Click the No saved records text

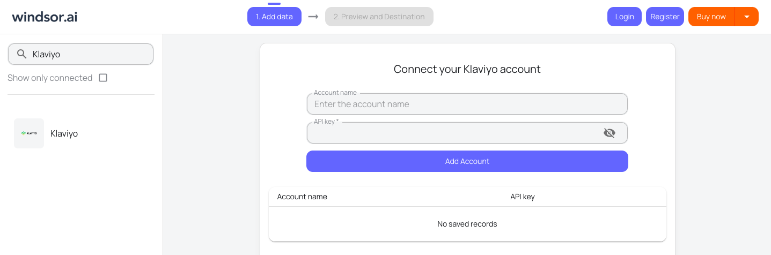point(467,224)
